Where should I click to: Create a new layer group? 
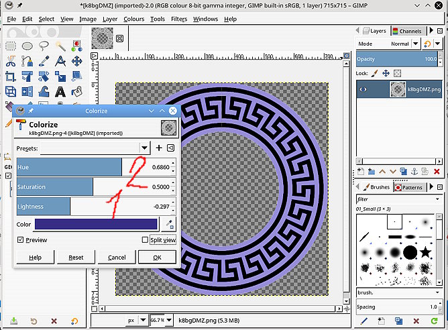[372, 172]
